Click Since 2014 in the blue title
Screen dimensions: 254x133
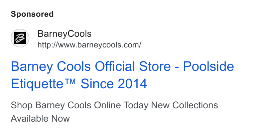coord(114,84)
